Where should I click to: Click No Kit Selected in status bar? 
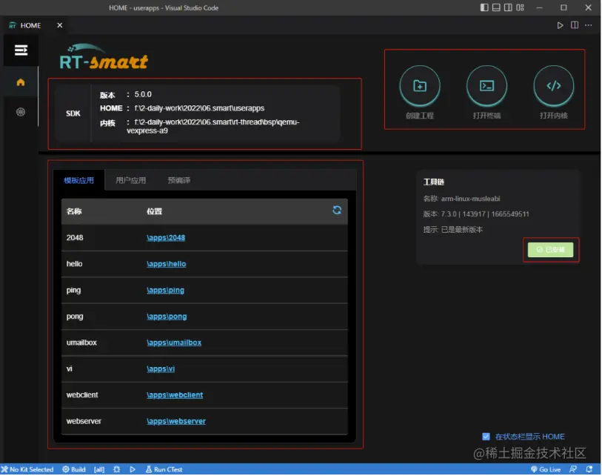tap(27, 469)
